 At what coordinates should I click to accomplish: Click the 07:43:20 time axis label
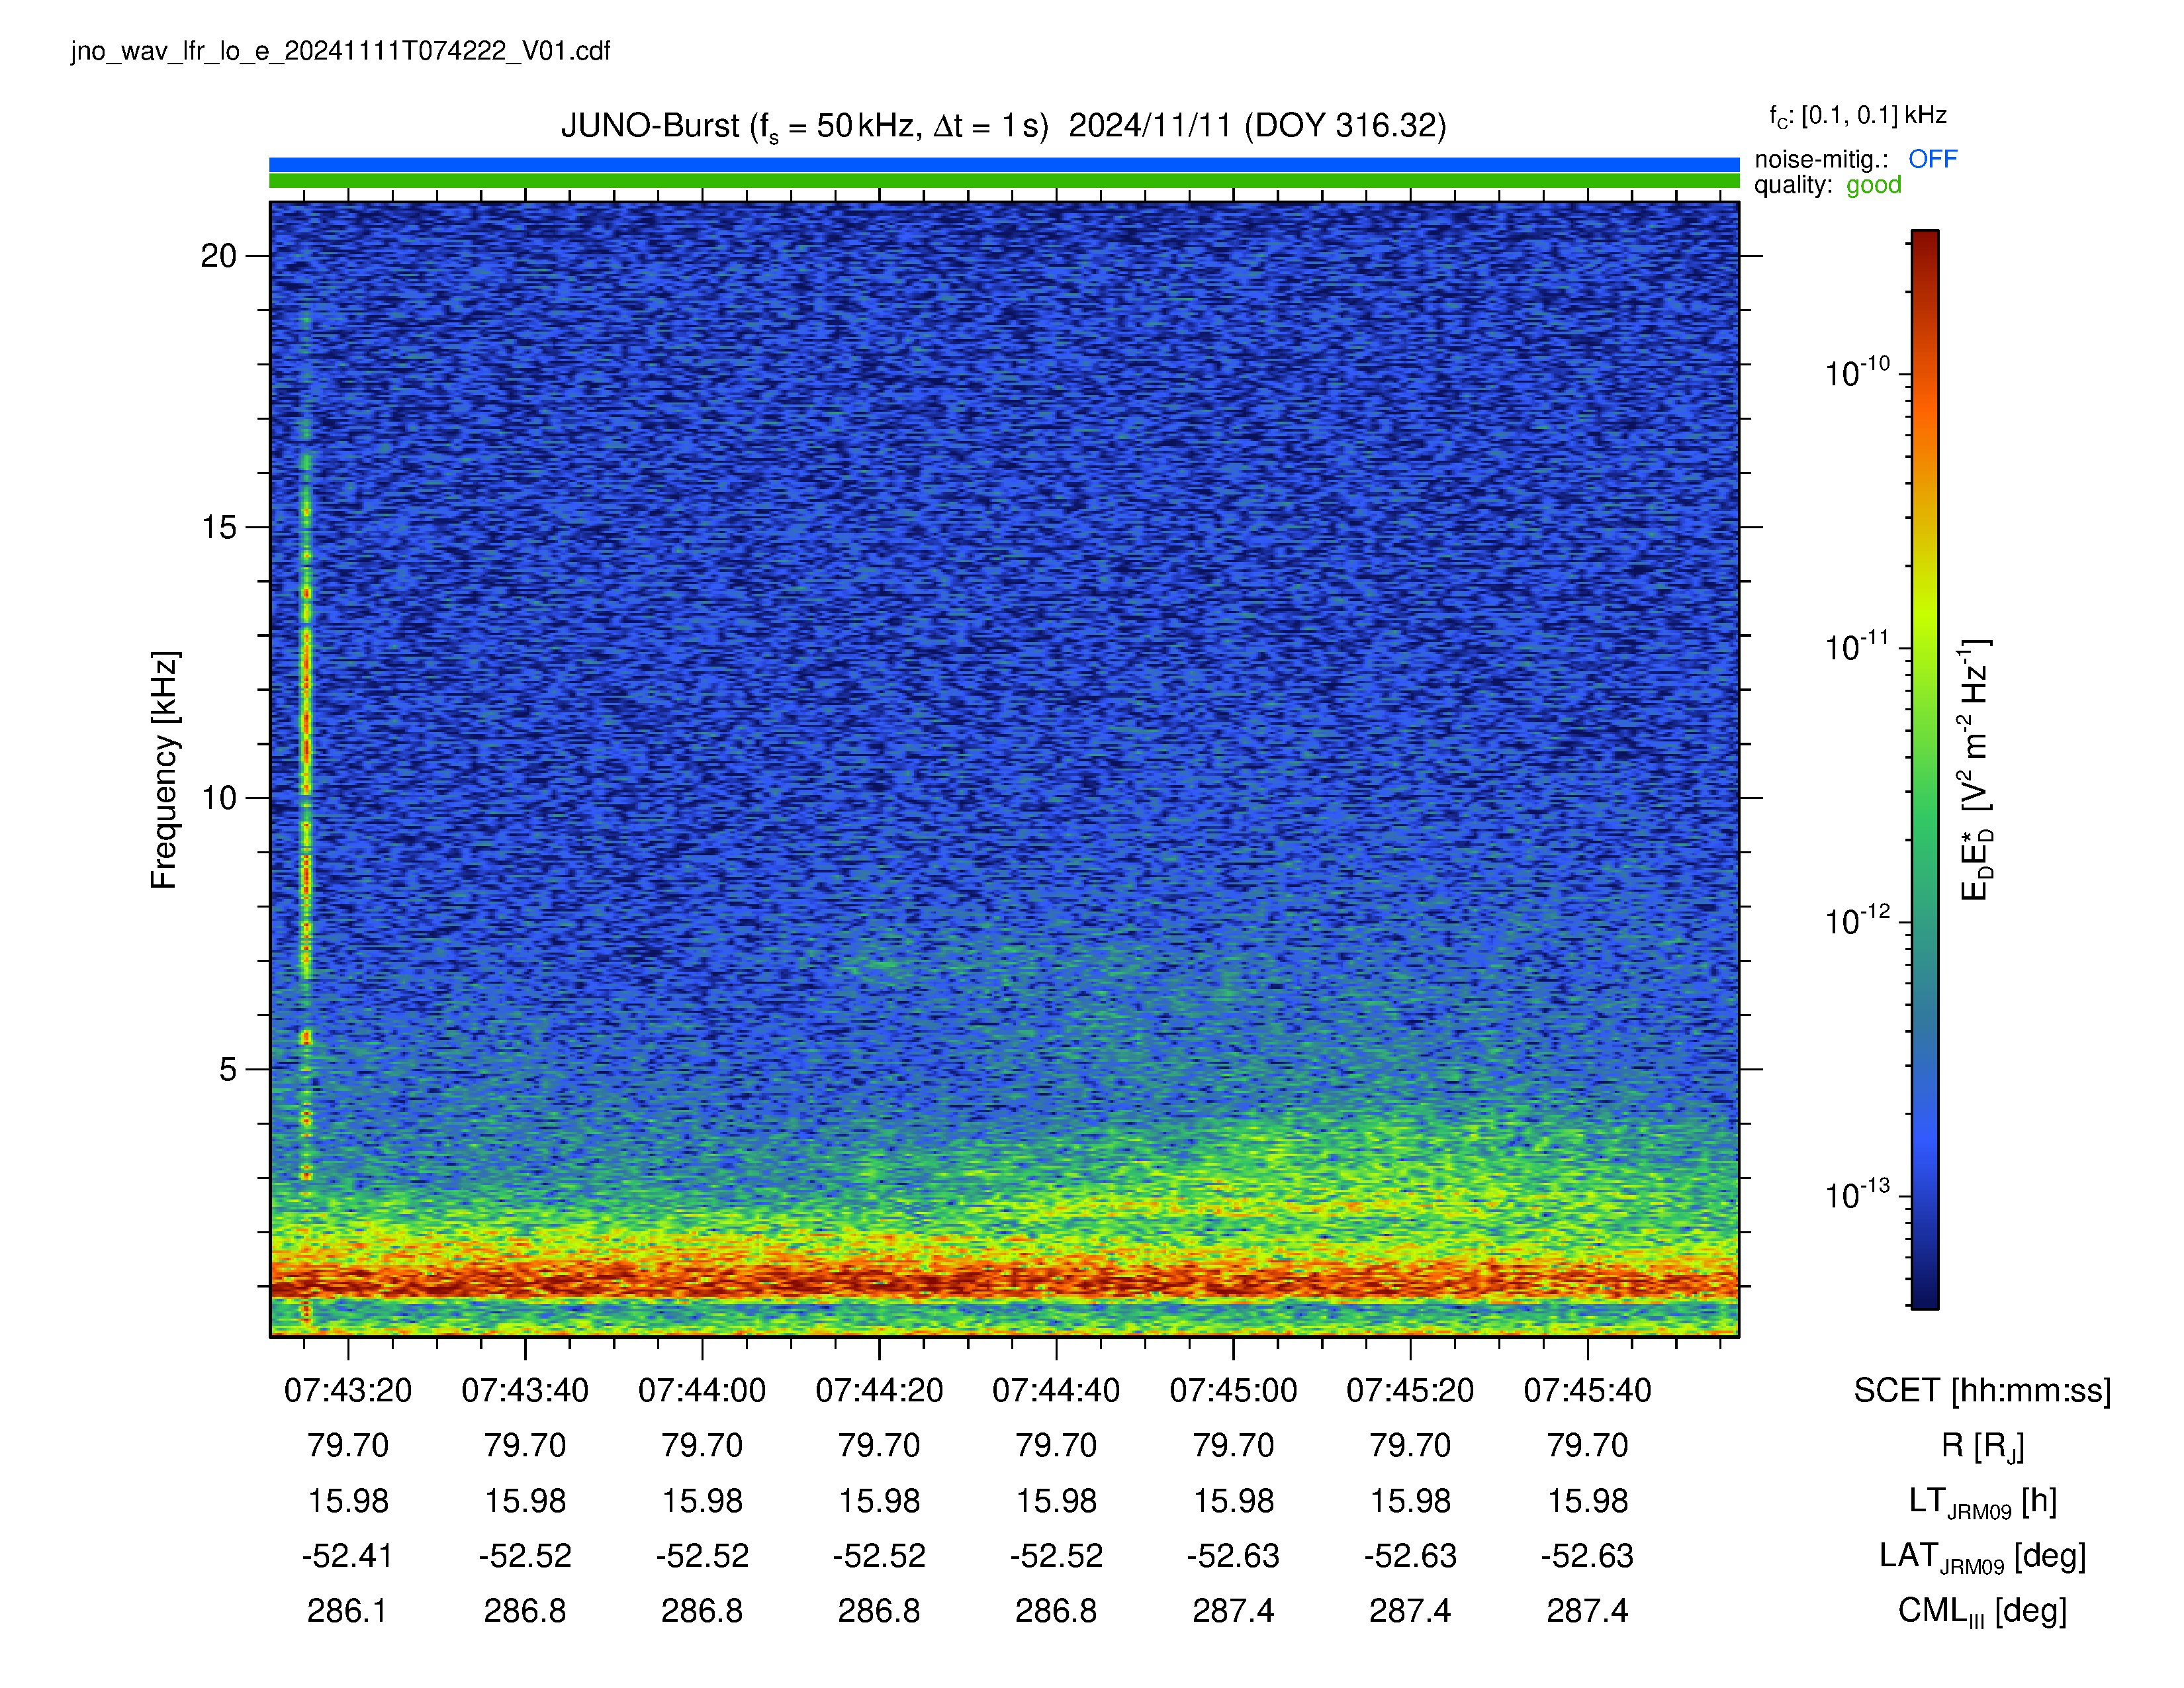348,1391
